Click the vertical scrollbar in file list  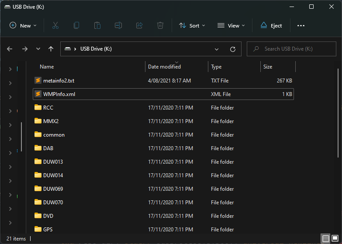(x=339, y=113)
